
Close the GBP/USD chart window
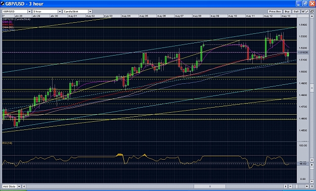click(312, 4)
